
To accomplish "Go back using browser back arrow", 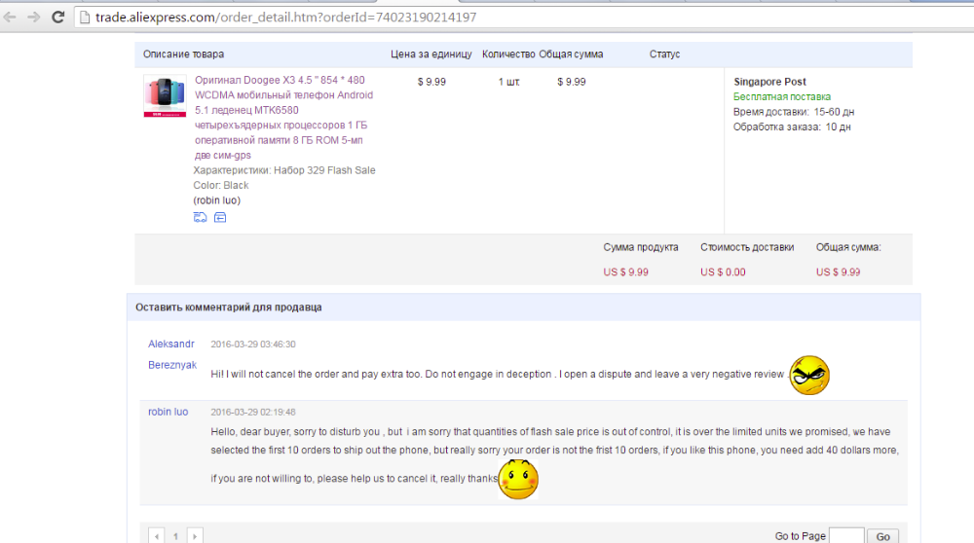I will click(10, 18).
